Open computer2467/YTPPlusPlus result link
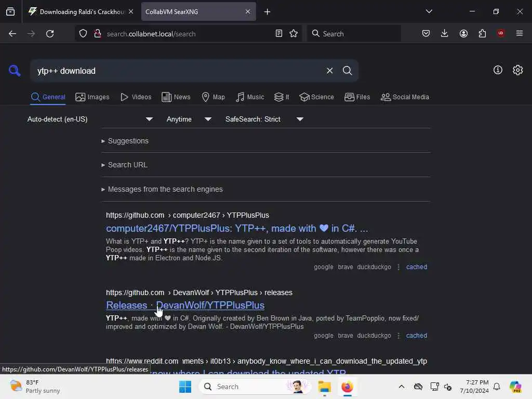This screenshot has width=532, height=399. click(237, 229)
